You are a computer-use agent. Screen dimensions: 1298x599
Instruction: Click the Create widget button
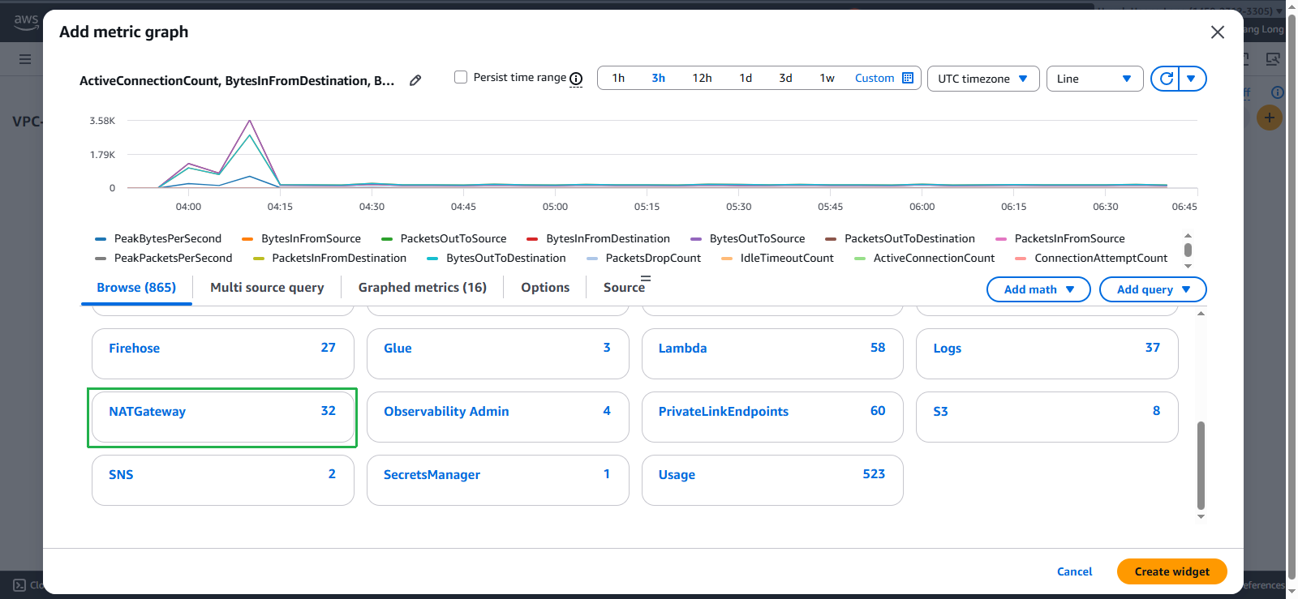pos(1172,571)
